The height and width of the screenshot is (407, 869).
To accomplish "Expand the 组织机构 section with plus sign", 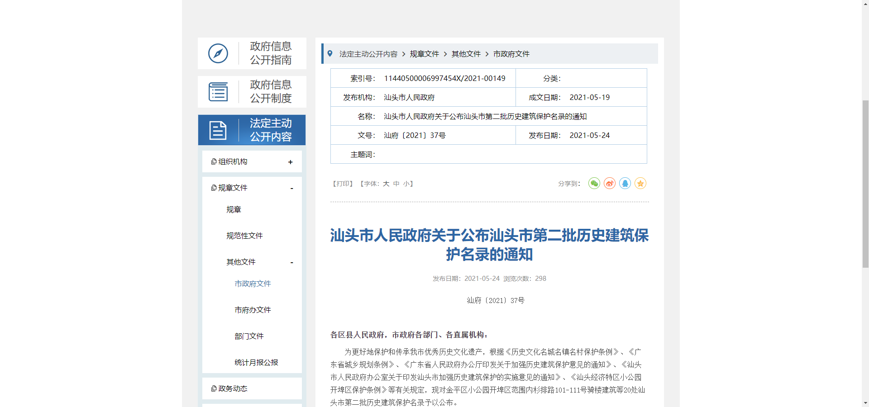I will pyautogui.click(x=291, y=162).
